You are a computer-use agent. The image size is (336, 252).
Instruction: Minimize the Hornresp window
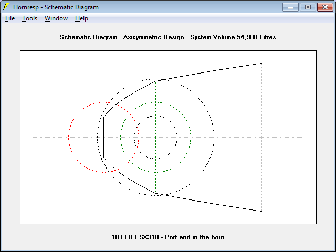(x=290, y=7)
